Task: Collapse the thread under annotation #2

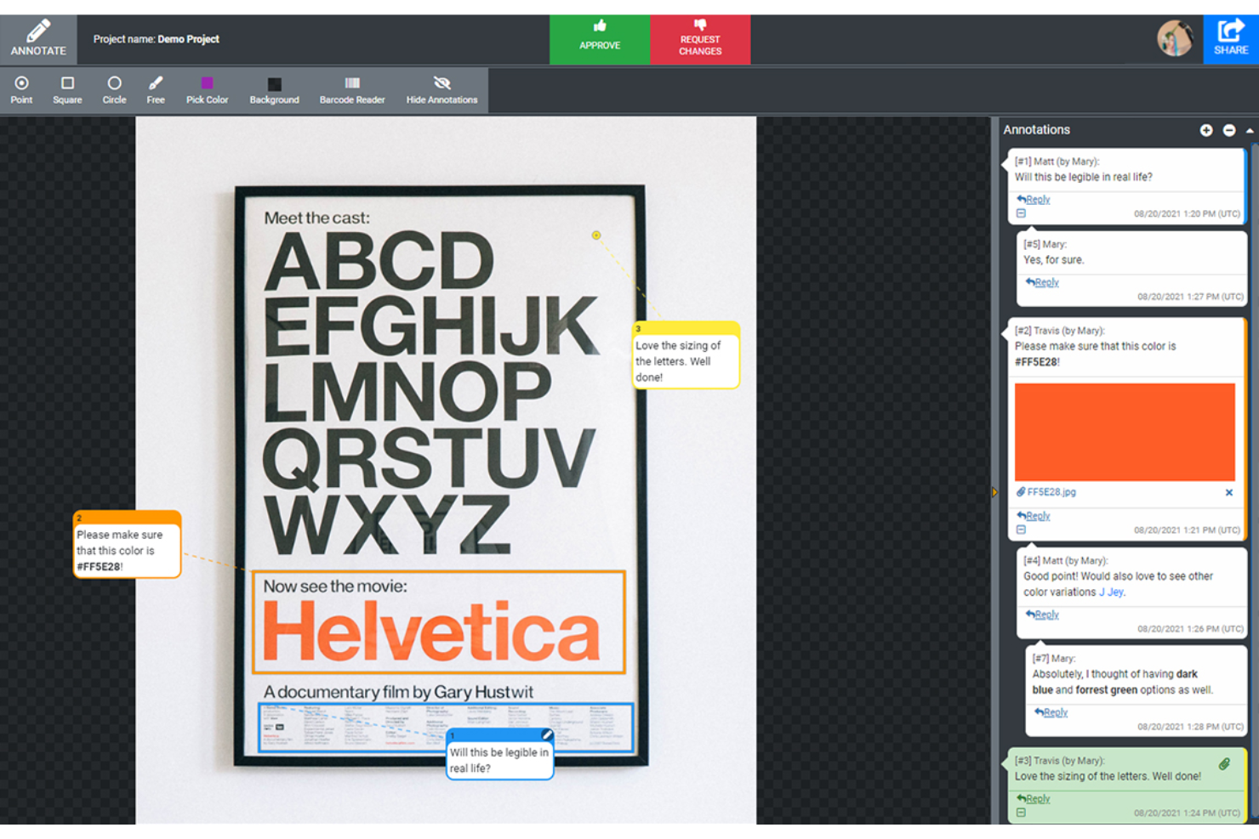Action: 1021,530
